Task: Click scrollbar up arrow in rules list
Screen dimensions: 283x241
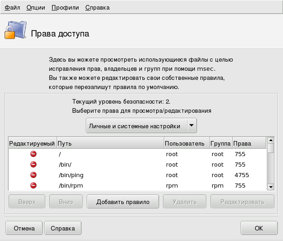Action: click(270, 141)
